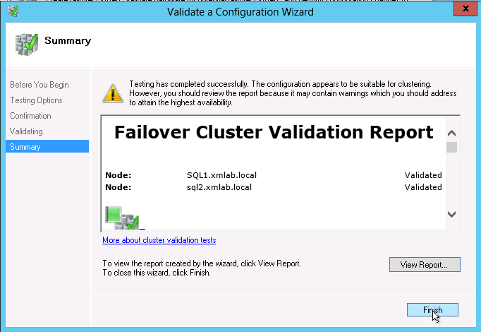
Task: Click the sql2.xmlab.local node name
Action: click(214, 187)
